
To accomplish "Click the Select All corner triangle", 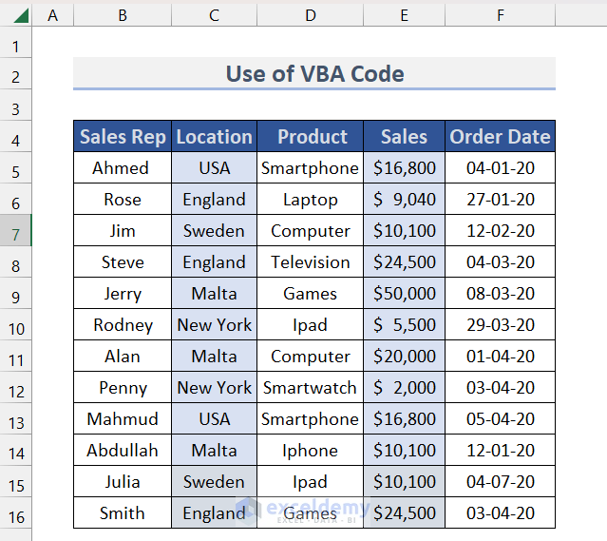I will point(16,15).
